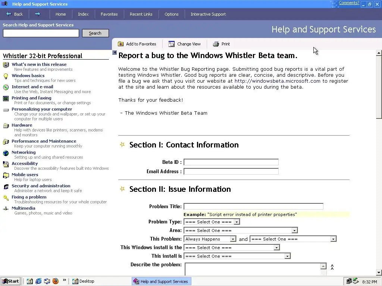Click the Back arrow icon
Image resolution: width=382 pixels, height=286 pixels.
[9, 14]
